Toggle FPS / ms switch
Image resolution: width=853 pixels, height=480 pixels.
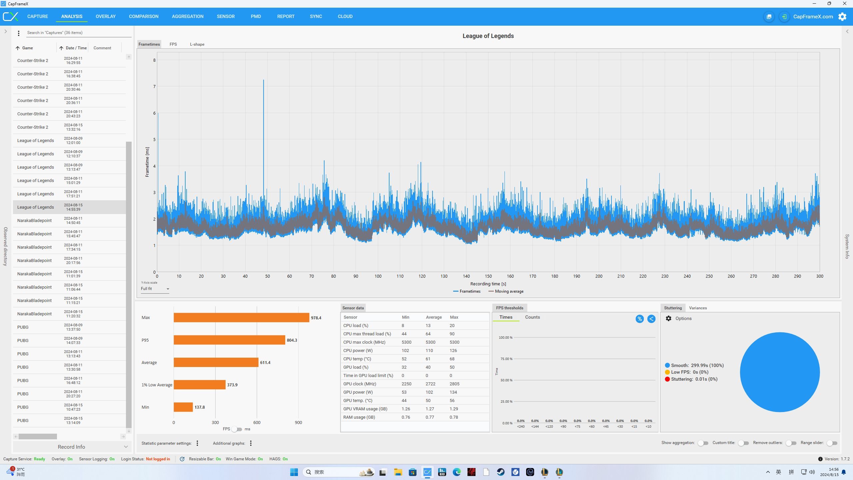pyautogui.click(x=237, y=429)
